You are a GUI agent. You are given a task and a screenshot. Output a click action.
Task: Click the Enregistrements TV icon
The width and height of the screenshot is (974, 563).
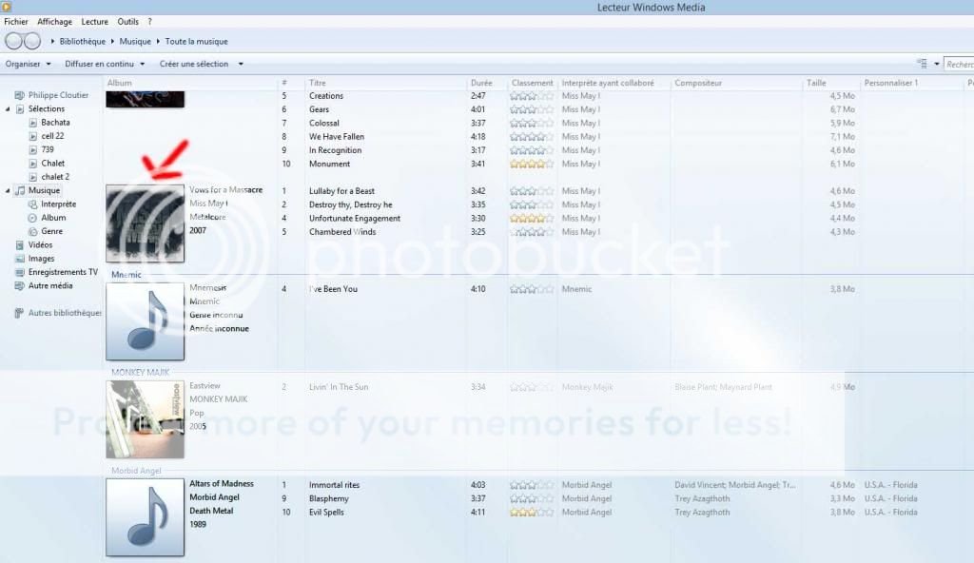[x=19, y=272]
